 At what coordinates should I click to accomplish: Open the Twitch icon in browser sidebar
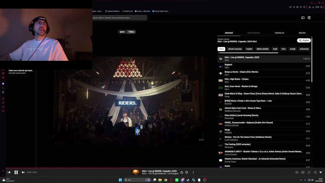[3, 84]
